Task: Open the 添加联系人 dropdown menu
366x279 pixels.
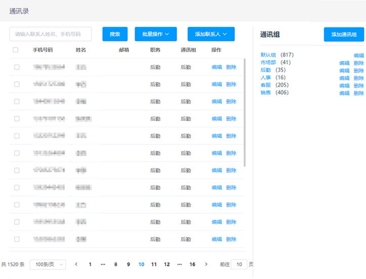Action: tap(211, 34)
